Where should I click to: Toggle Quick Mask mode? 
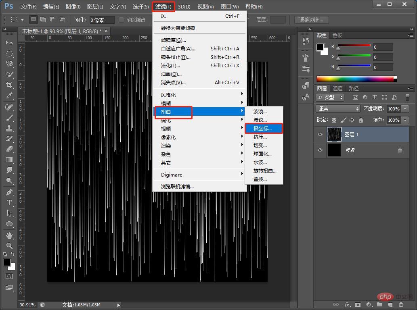click(x=9, y=276)
